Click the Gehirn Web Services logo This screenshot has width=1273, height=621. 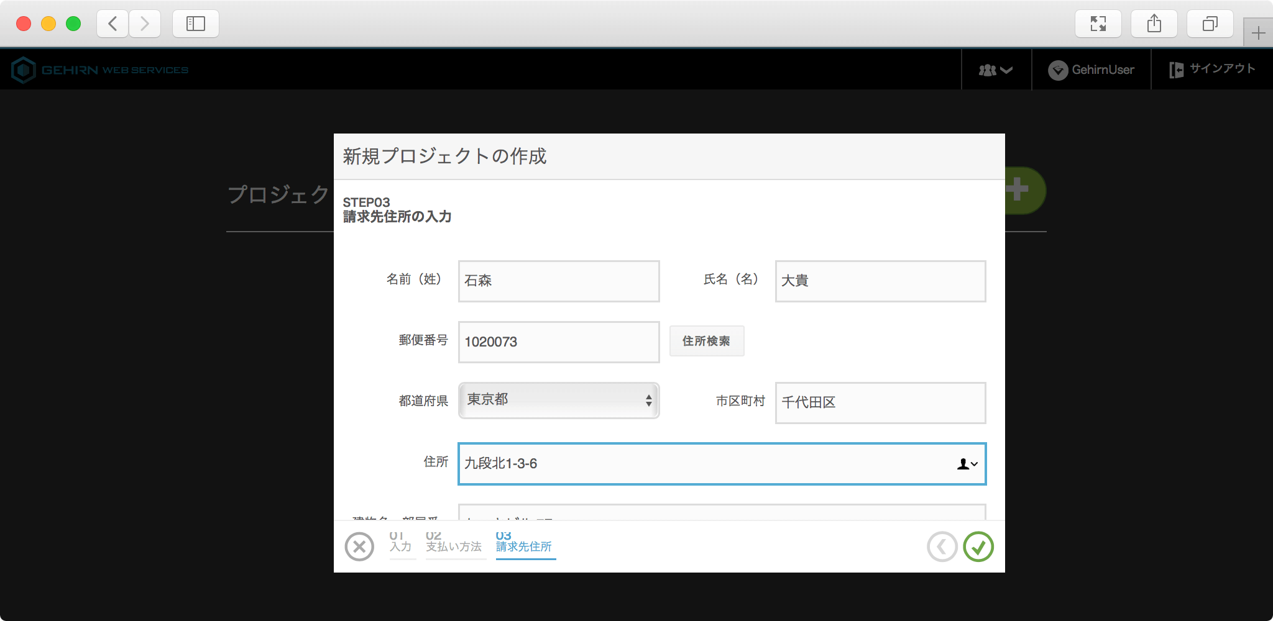click(x=100, y=70)
